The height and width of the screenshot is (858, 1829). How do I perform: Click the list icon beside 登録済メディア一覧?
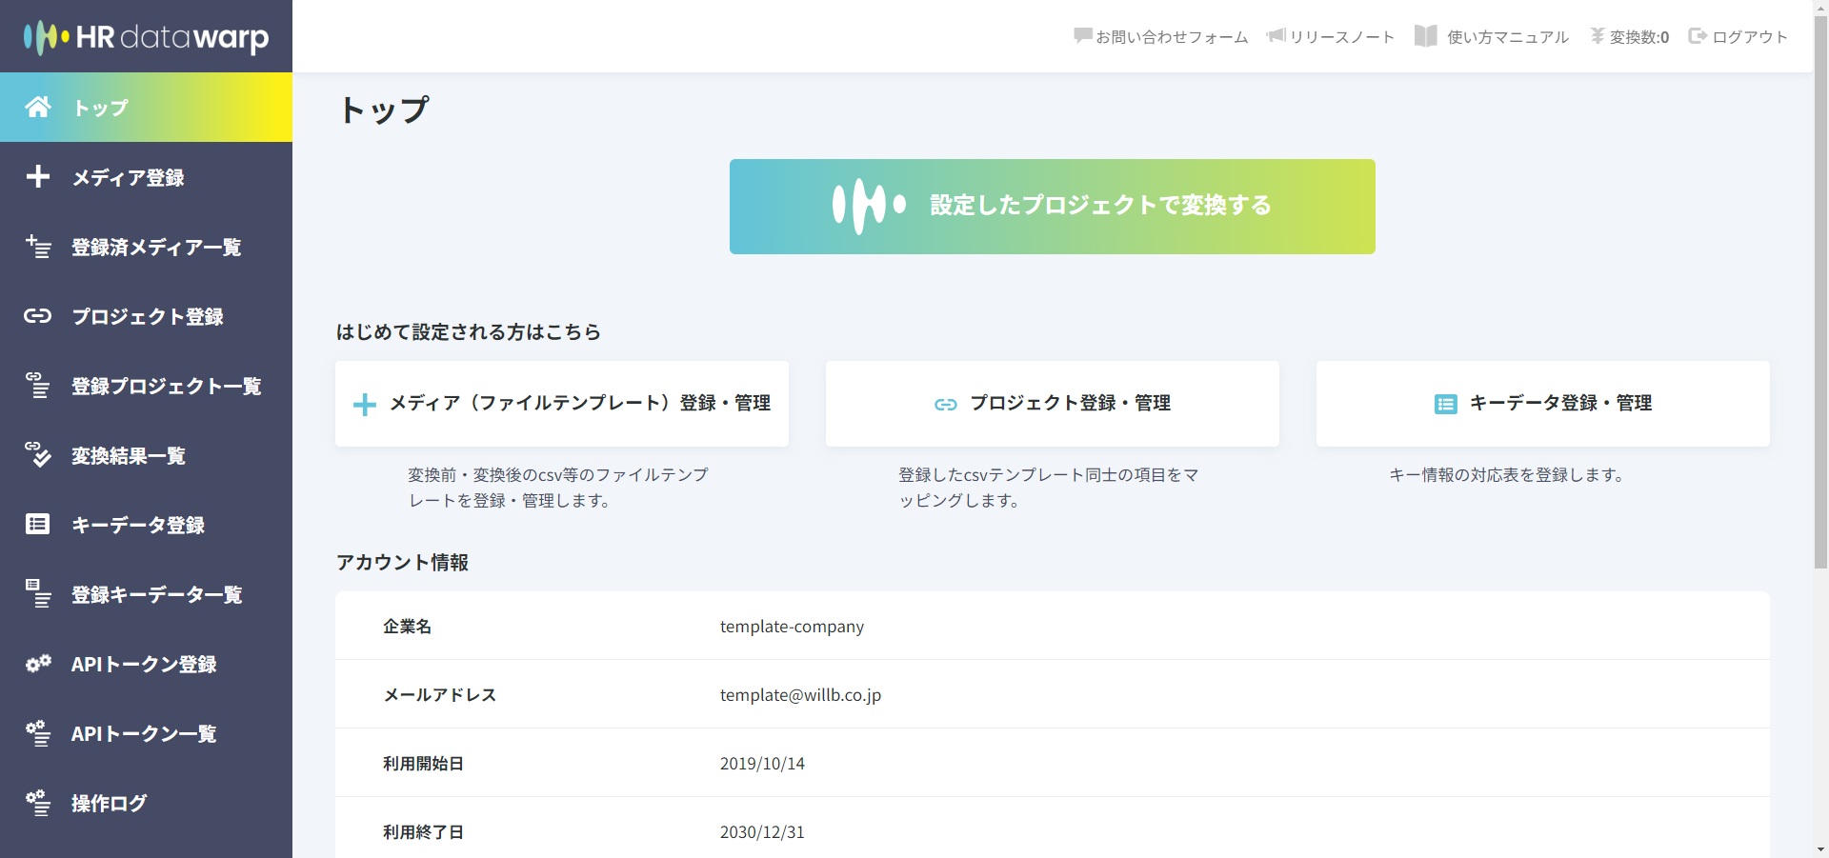pyautogui.click(x=38, y=247)
